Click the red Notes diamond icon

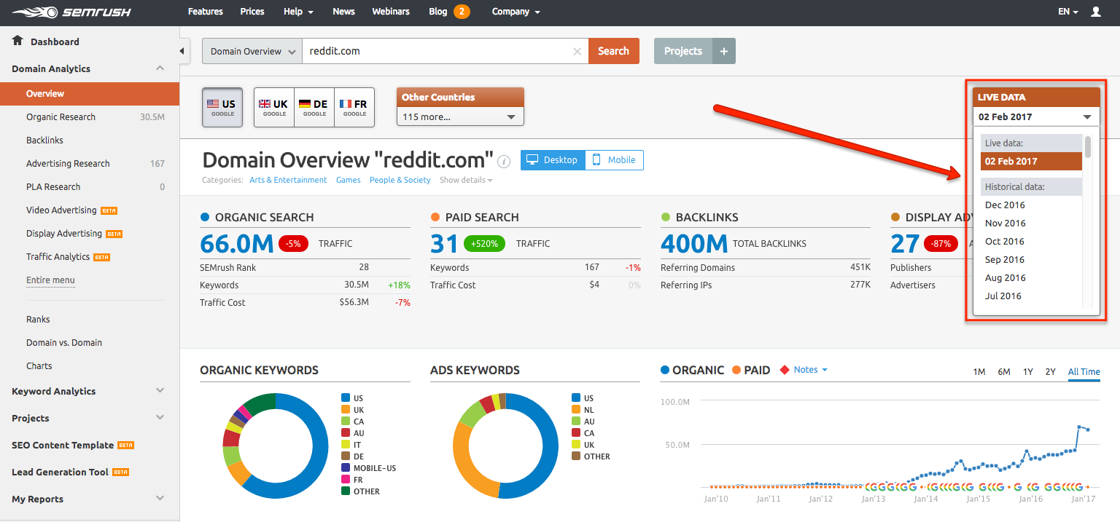(785, 370)
